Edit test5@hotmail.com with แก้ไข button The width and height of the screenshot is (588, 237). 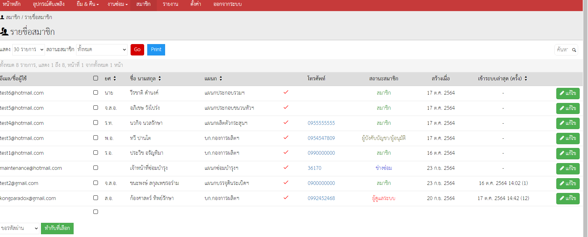(x=568, y=108)
